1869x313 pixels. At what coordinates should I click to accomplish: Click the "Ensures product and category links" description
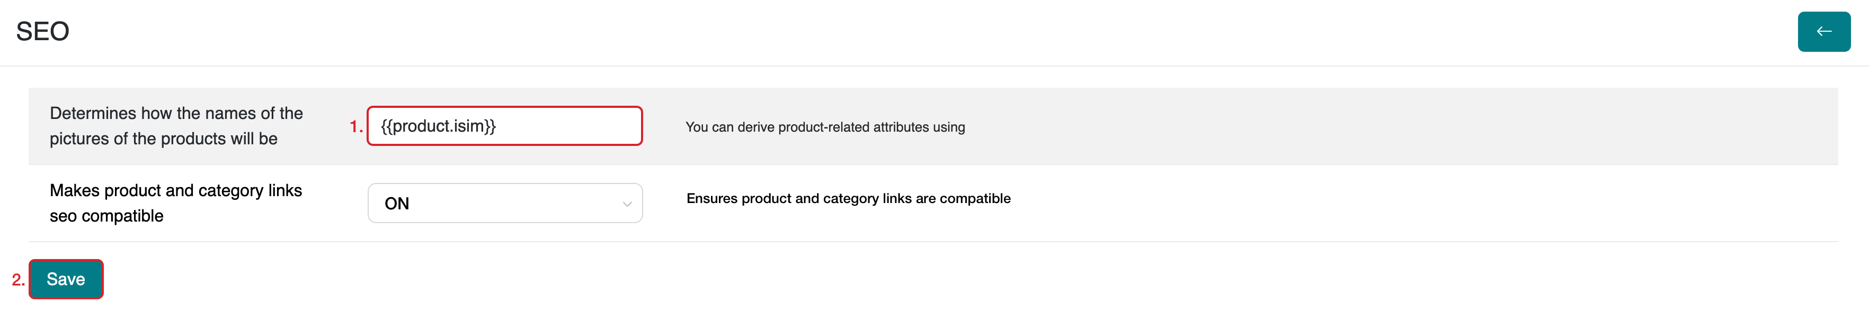(848, 198)
